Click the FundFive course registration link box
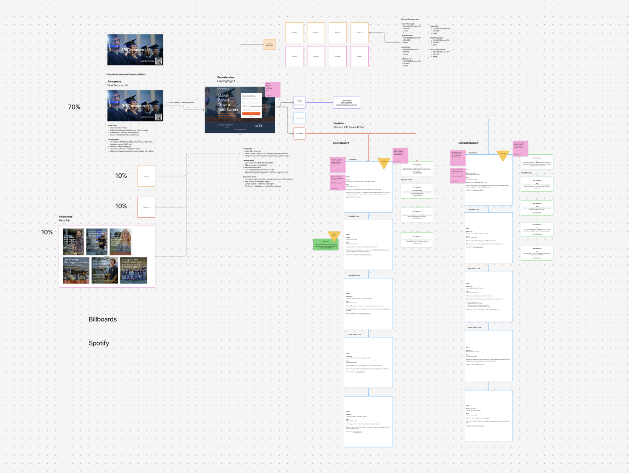Screen dimensions: 629x473 [346, 103]
